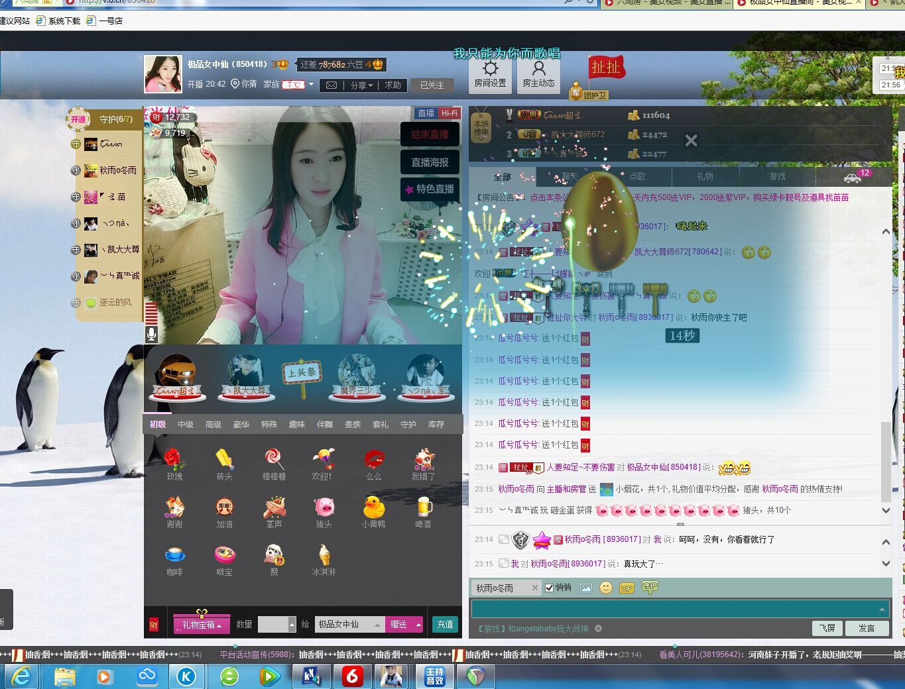
Task: Toggle the 悄悄 whisper checkbox
Action: pos(549,588)
